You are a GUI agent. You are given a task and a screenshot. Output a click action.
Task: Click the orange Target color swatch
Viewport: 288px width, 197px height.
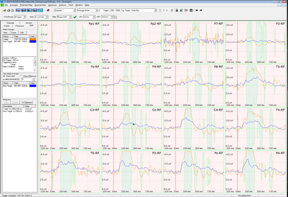(x=33, y=39)
